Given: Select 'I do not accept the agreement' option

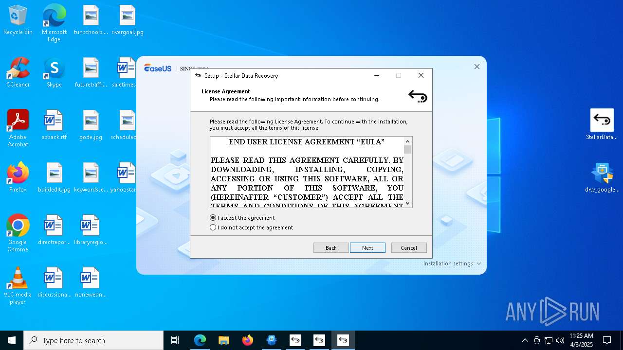Looking at the screenshot, I should (213, 227).
